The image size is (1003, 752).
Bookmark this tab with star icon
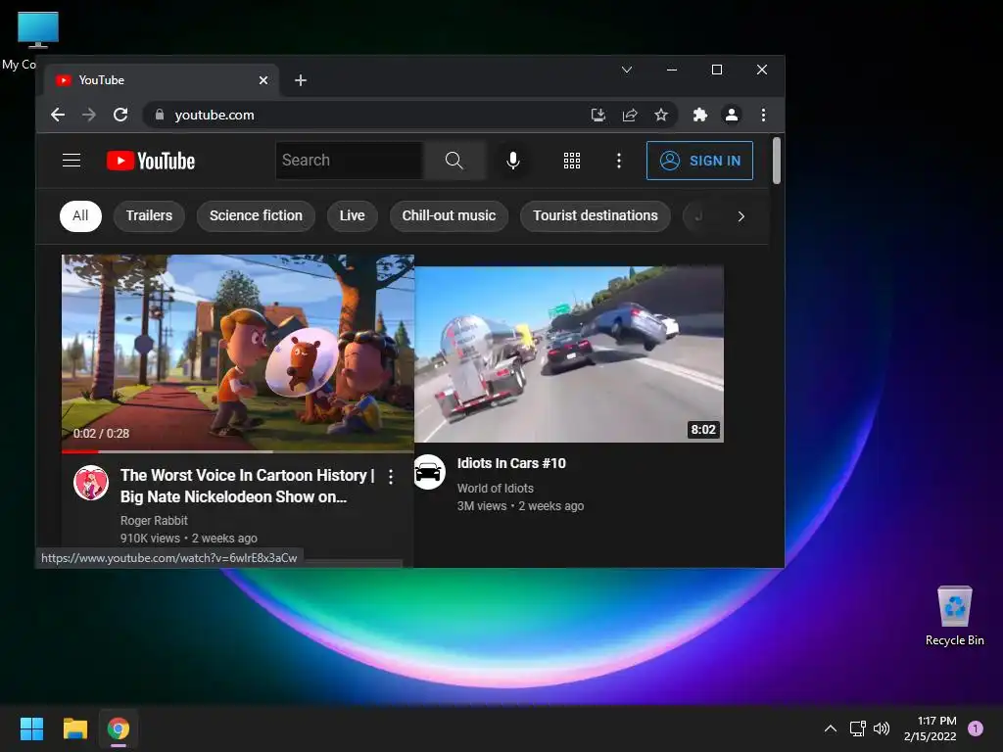[x=661, y=116]
